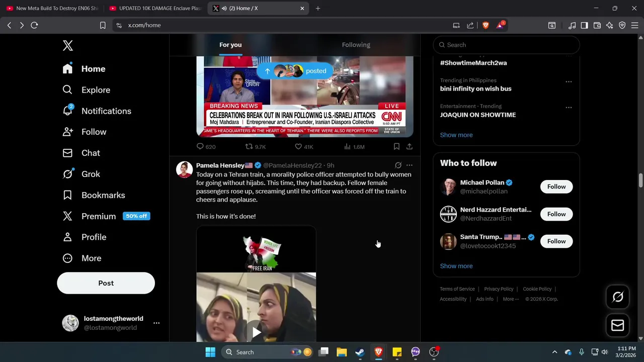644x362 pixels.
Task: Follow Michael Pollan
Action: 556,187
